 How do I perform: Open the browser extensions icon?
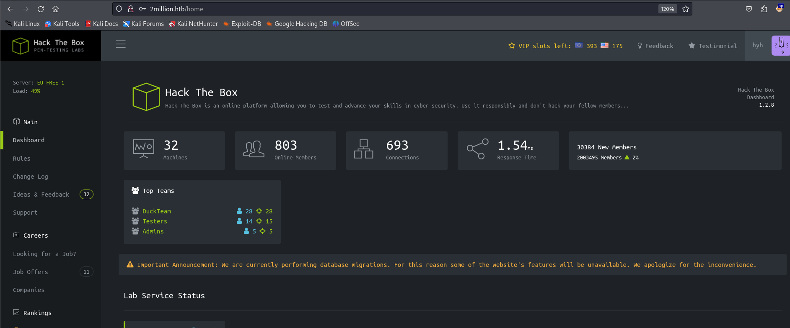tap(764, 9)
